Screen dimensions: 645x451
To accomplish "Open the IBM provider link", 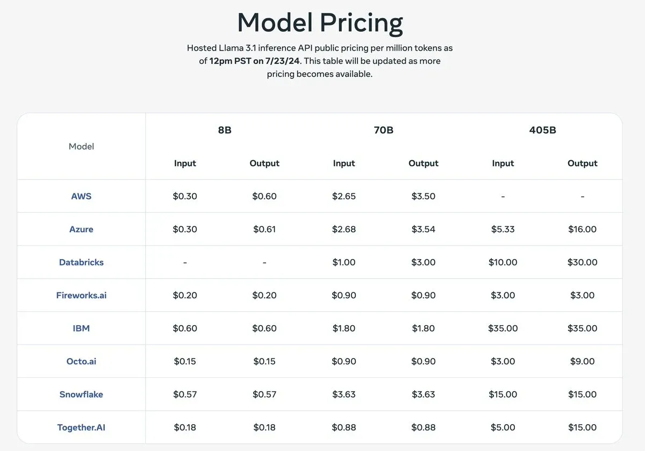I will click(x=81, y=328).
